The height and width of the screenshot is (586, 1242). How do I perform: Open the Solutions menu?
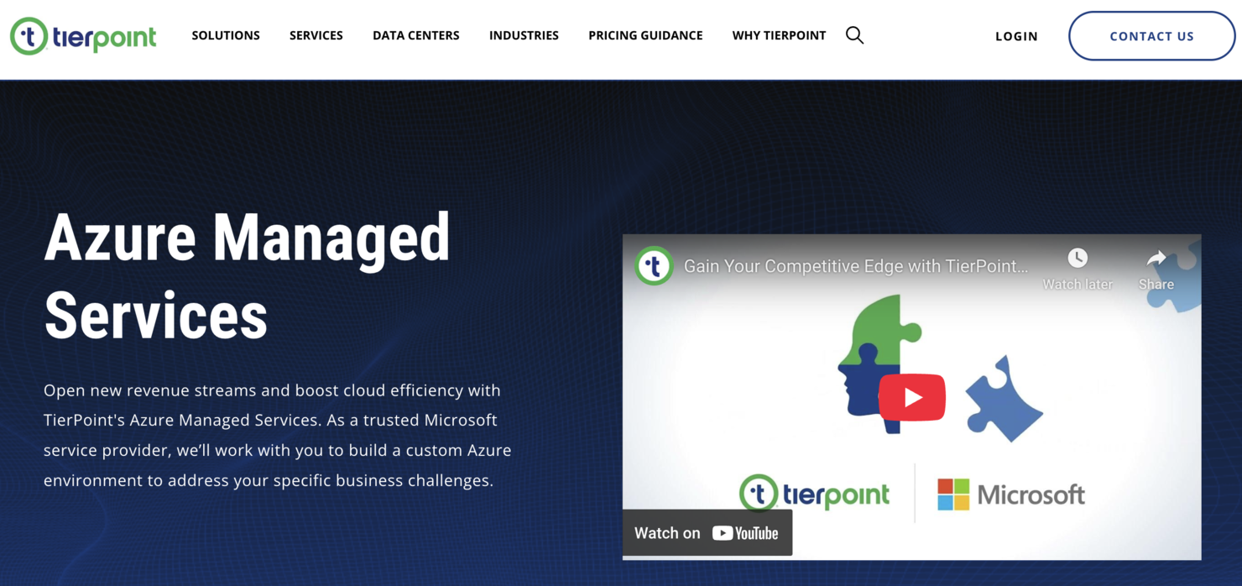(226, 35)
